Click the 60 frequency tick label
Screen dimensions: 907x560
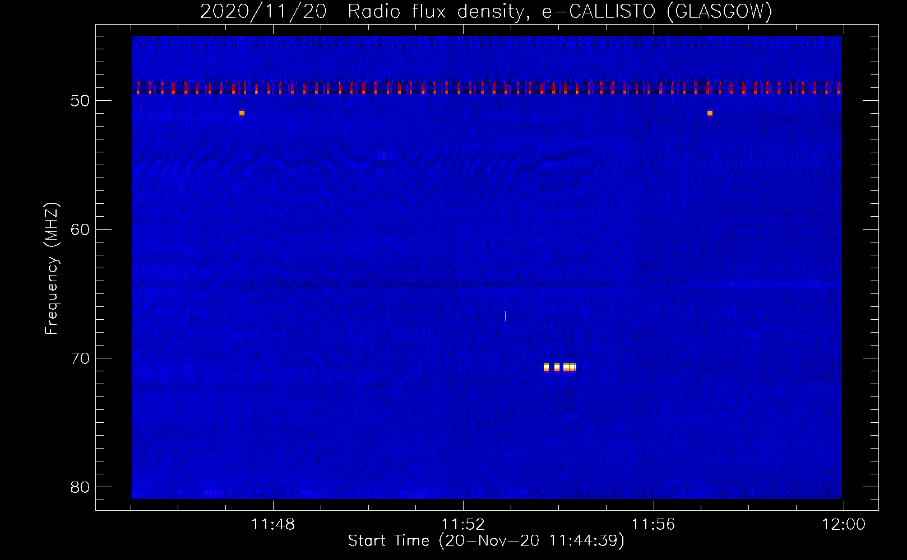(80, 230)
